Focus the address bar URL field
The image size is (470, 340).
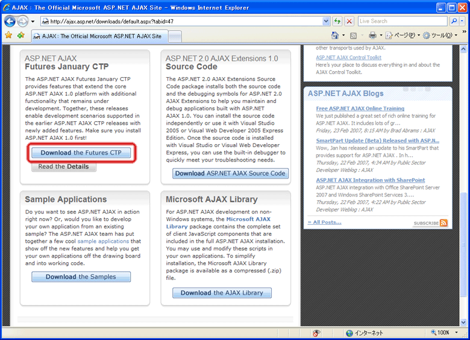[x=181, y=21]
